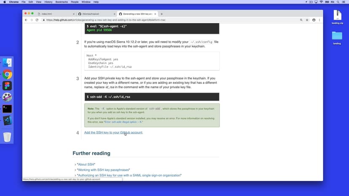Open a new tab with plus button
The image size is (349, 196).
tap(161, 14)
